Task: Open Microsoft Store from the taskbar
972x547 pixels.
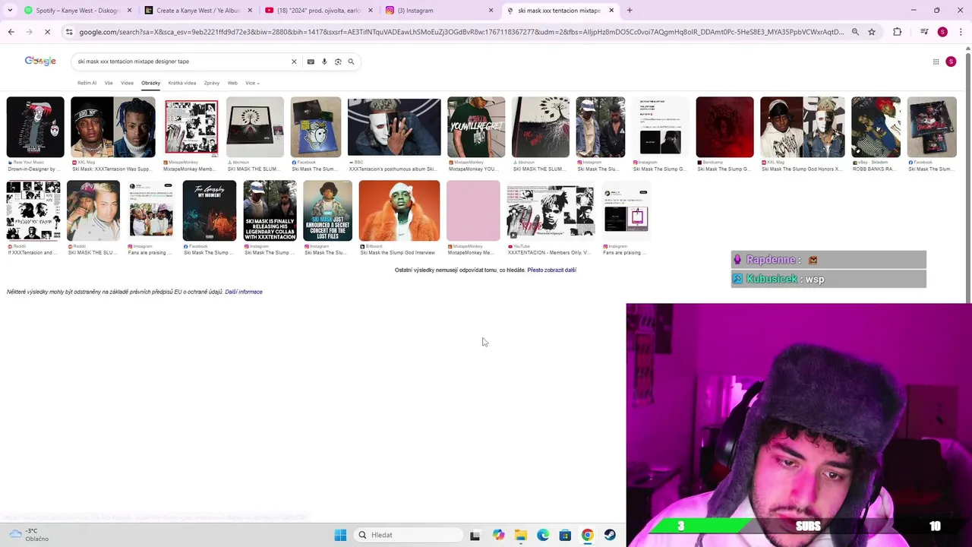Action: point(565,535)
